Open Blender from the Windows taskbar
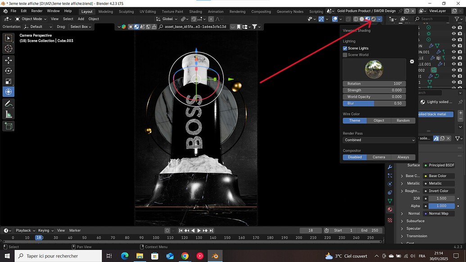 (215, 256)
